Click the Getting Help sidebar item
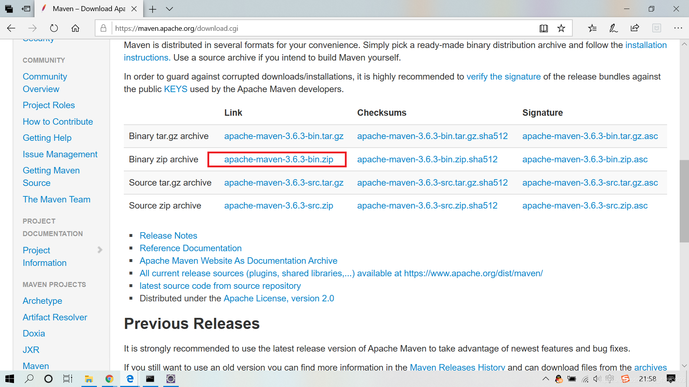This screenshot has height=387, width=689. (x=47, y=138)
